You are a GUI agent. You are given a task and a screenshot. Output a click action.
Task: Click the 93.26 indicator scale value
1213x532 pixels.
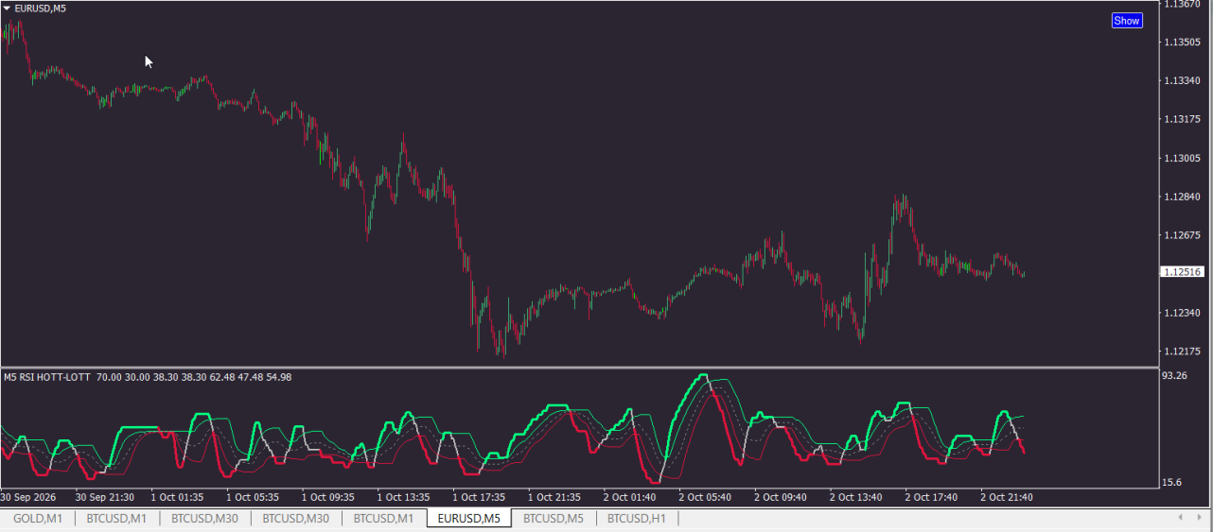[1176, 375]
